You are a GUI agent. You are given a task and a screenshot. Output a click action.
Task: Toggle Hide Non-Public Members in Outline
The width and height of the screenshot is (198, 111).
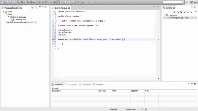pyautogui.click(x=188, y=12)
